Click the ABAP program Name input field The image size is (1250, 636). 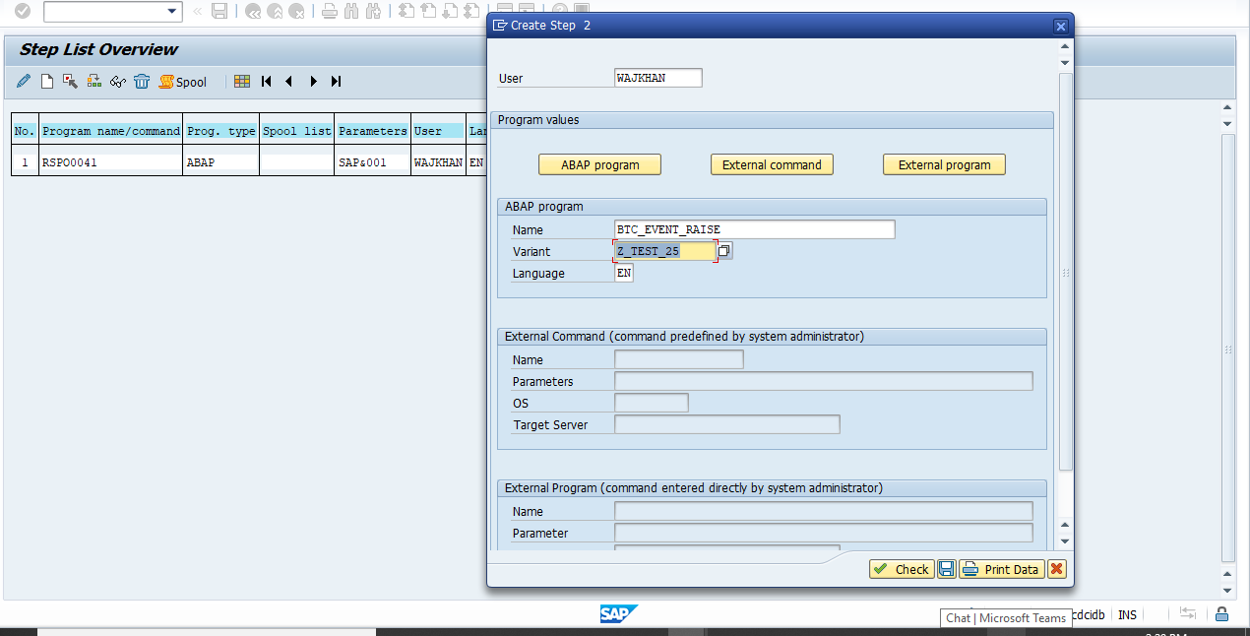point(754,229)
